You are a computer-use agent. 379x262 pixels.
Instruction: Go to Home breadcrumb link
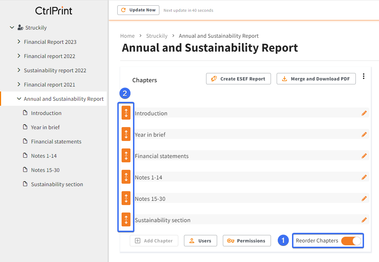coord(127,36)
